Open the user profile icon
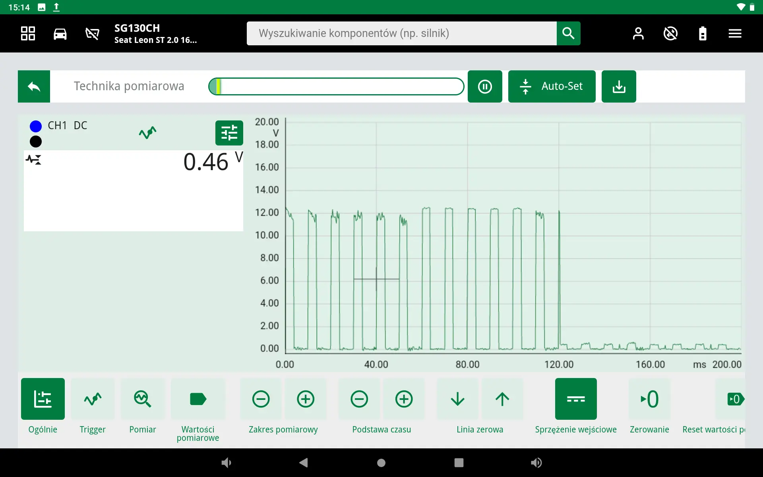Viewport: 763px width, 477px height. 638,33
